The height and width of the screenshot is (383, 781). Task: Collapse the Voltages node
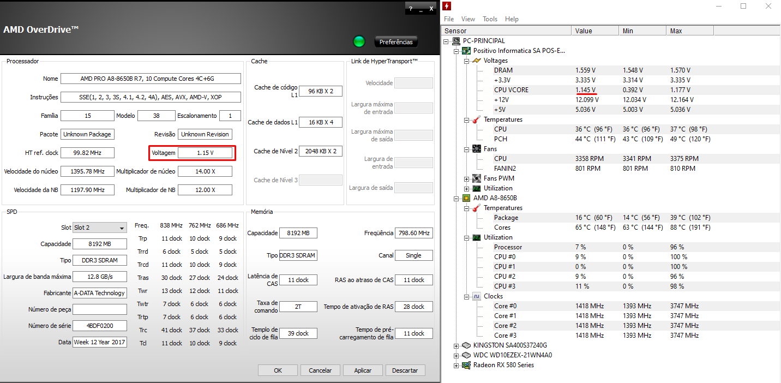(x=467, y=61)
